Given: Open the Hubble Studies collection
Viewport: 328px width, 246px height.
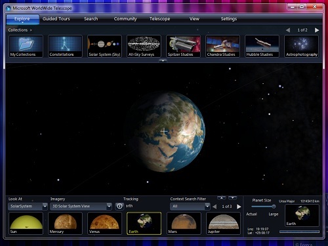Looking at the screenshot, I should pos(262,47).
